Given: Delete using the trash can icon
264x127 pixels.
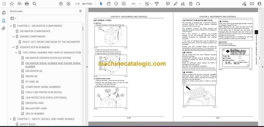Looking at the screenshot, I should click(x=191, y=4).
